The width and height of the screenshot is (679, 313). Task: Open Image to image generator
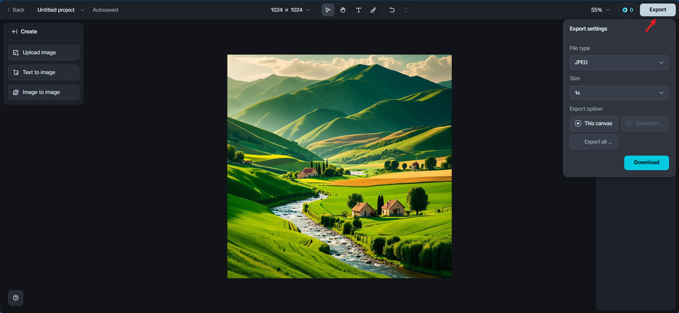(43, 92)
